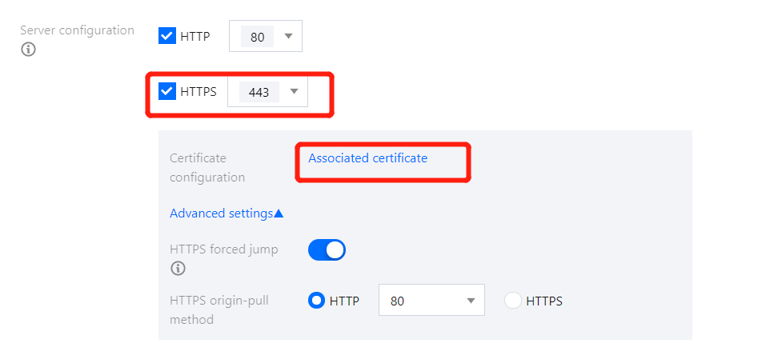This screenshot has width=782, height=363.
Task: Click the Server configuration label
Action: coord(77,30)
